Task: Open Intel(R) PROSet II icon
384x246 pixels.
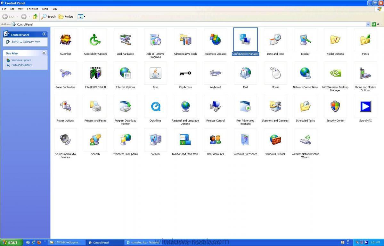Action: [95, 73]
